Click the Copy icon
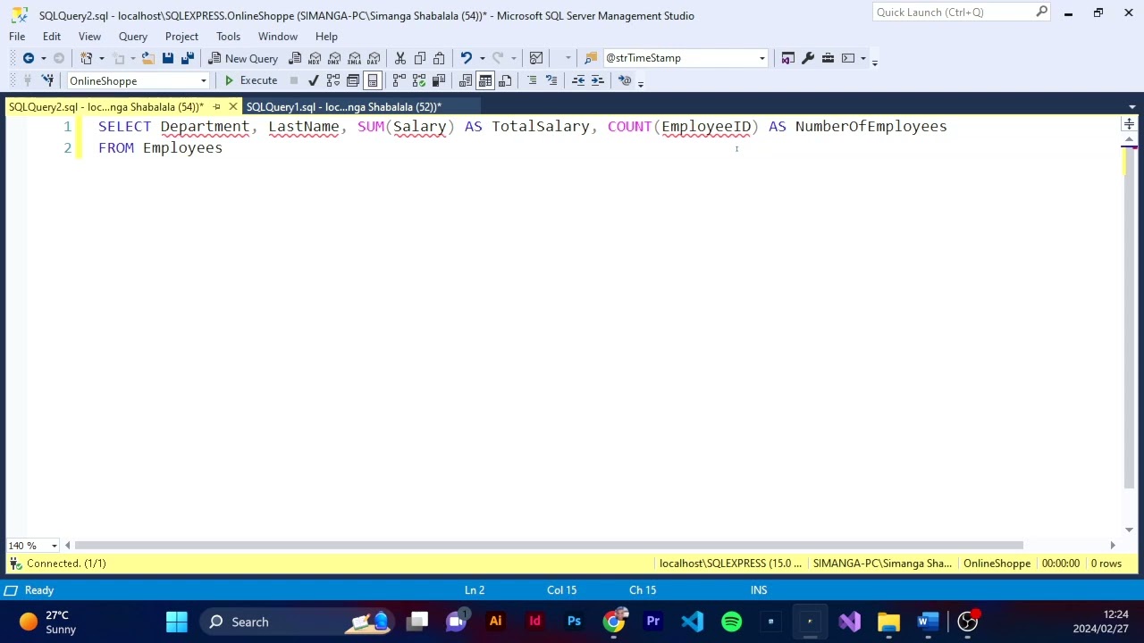 tap(419, 58)
